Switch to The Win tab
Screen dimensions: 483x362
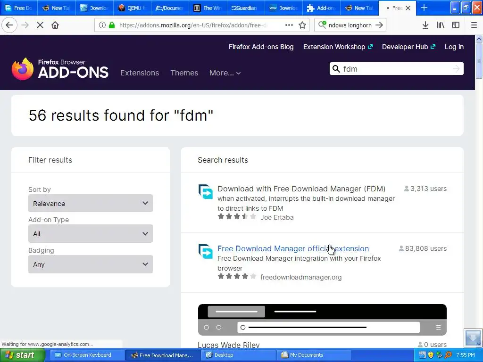208,8
